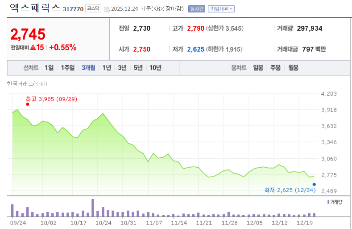This screenshot has height=229, width=352.
Task: Switch chart to 3년 period
Action: pos(122,68)
